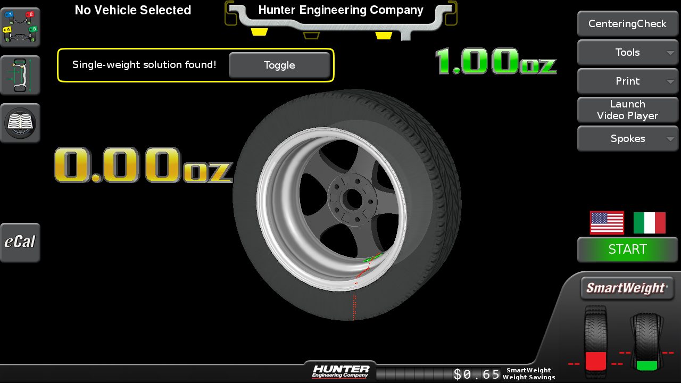Click the left yellow weight marker
The width and height of the screenshot is (681, 383).
point(259,32)
